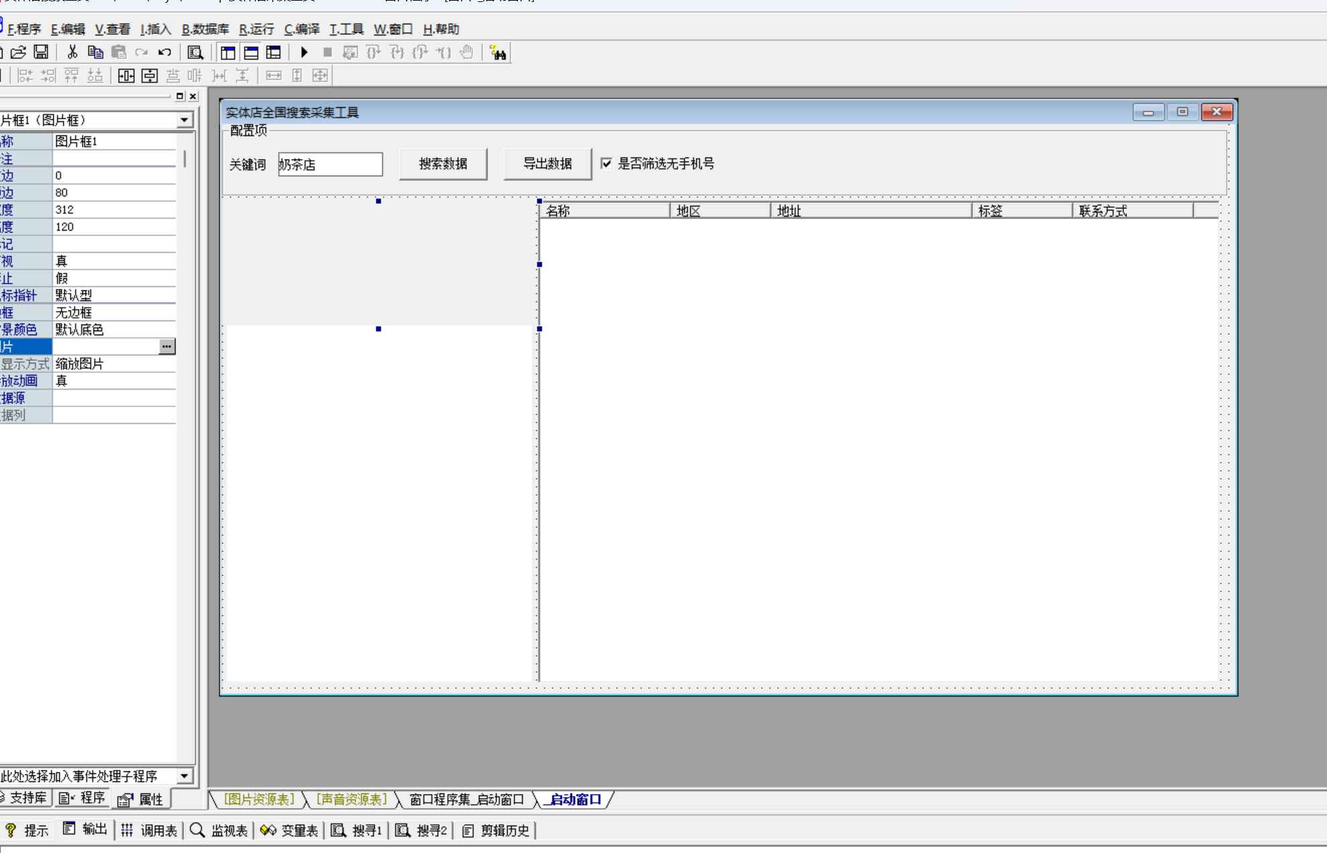Image resolution: width=1327 pixels, height=853 pixels.
Task: Click the center horizontally in window icon
Action: pos(126,76)
